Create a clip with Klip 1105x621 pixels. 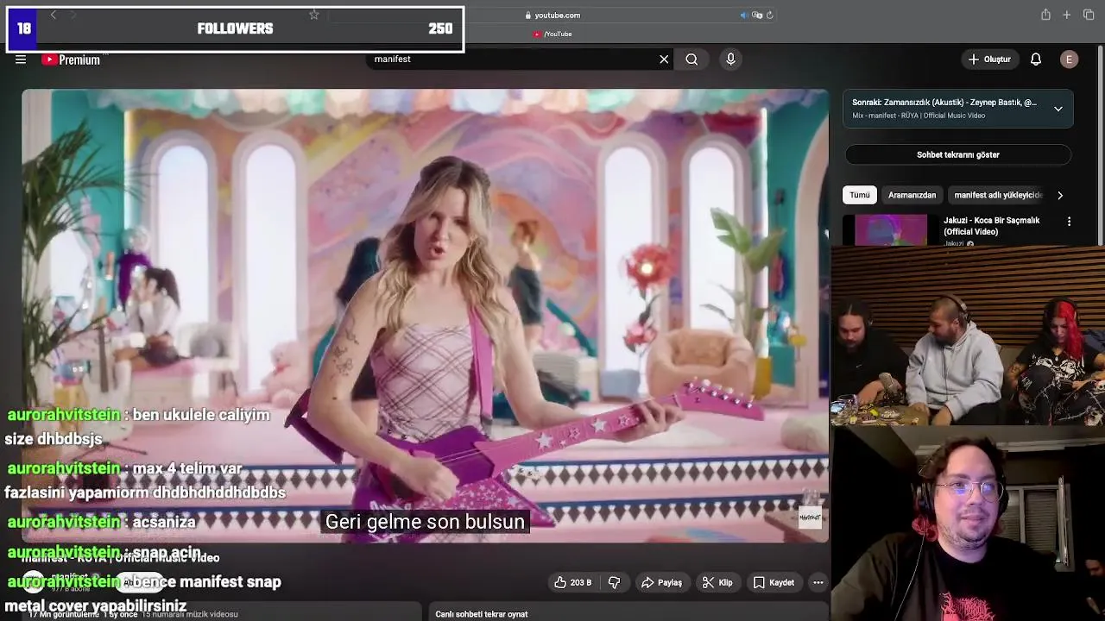tap(717, 582)
